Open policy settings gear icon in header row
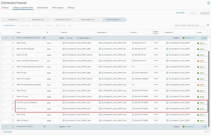 pos(206,38)
